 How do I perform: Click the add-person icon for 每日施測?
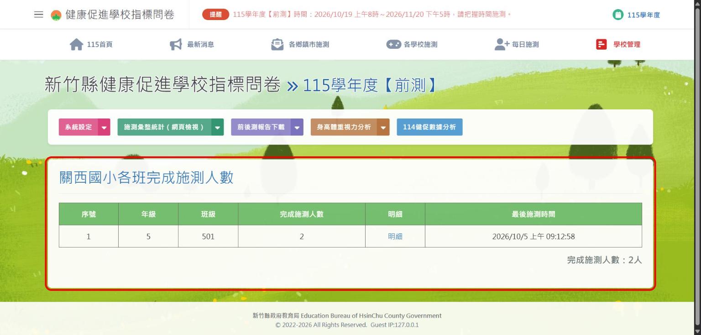coord(502,44)
